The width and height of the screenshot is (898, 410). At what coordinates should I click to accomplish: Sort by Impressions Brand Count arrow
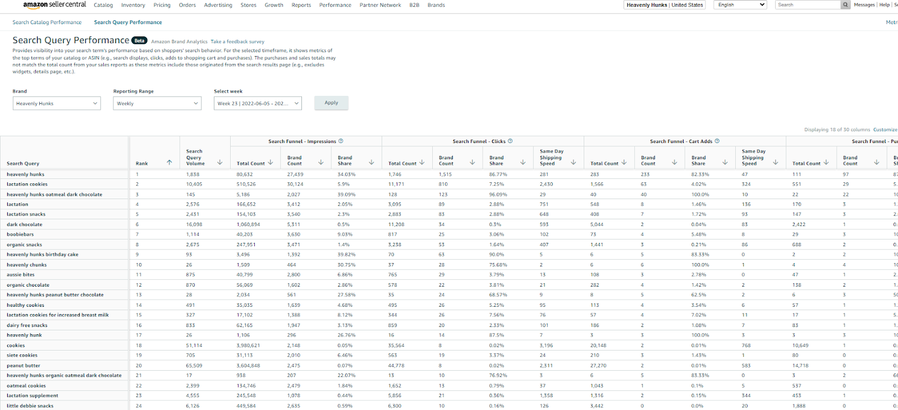[x=321, y=163]
